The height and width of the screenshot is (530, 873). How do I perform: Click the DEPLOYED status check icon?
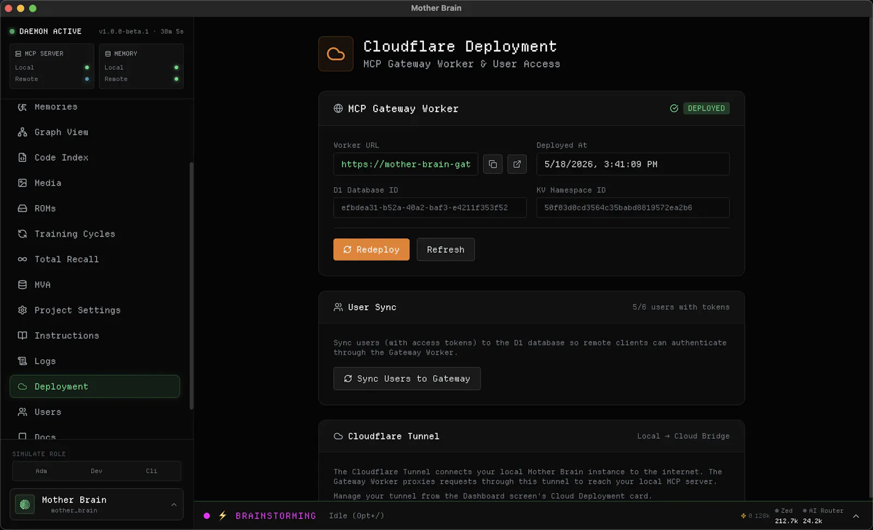pos(674,109)
